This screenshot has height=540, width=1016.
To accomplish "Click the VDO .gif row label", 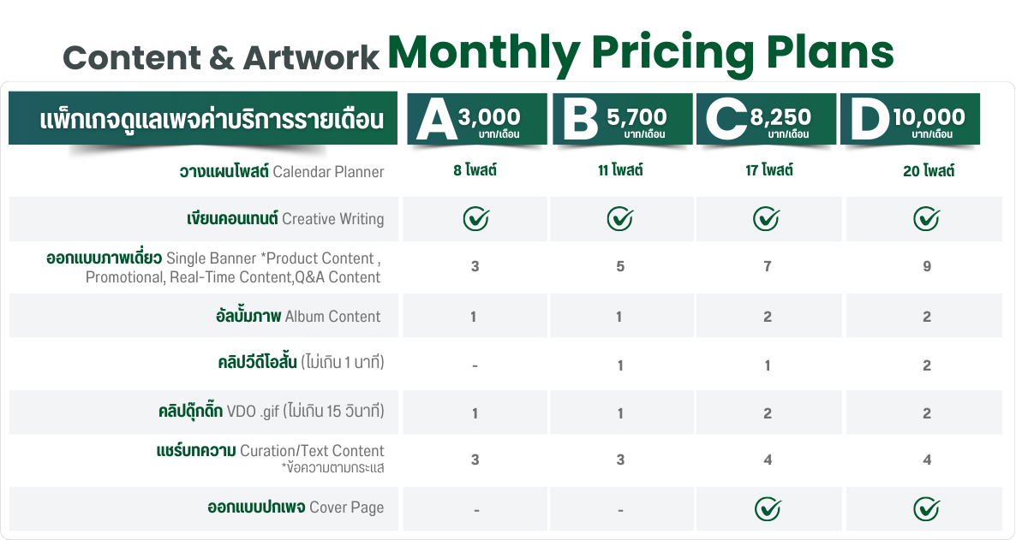I will pos(272,411).
